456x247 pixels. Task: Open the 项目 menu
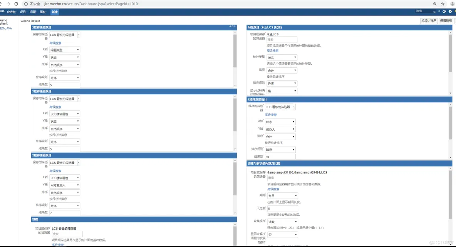[23, 12]
